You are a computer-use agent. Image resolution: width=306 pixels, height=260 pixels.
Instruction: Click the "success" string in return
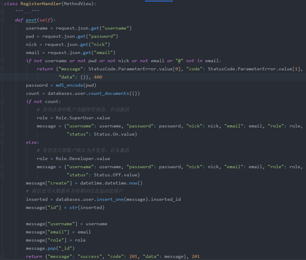90,256
